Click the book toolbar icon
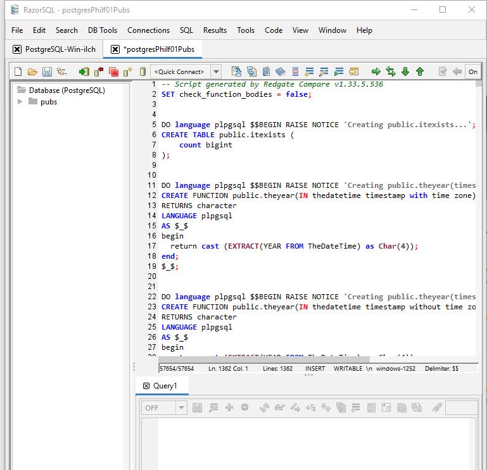487x470 pixels. (266, 71)
